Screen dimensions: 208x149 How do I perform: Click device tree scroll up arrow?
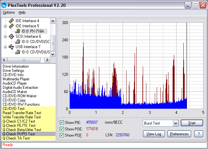coord(53,21)
